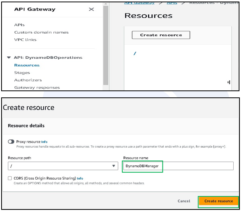Screen dimensions: 241x211
Task: Open Info link next to Proxy resource
Action: coord(44,142)
